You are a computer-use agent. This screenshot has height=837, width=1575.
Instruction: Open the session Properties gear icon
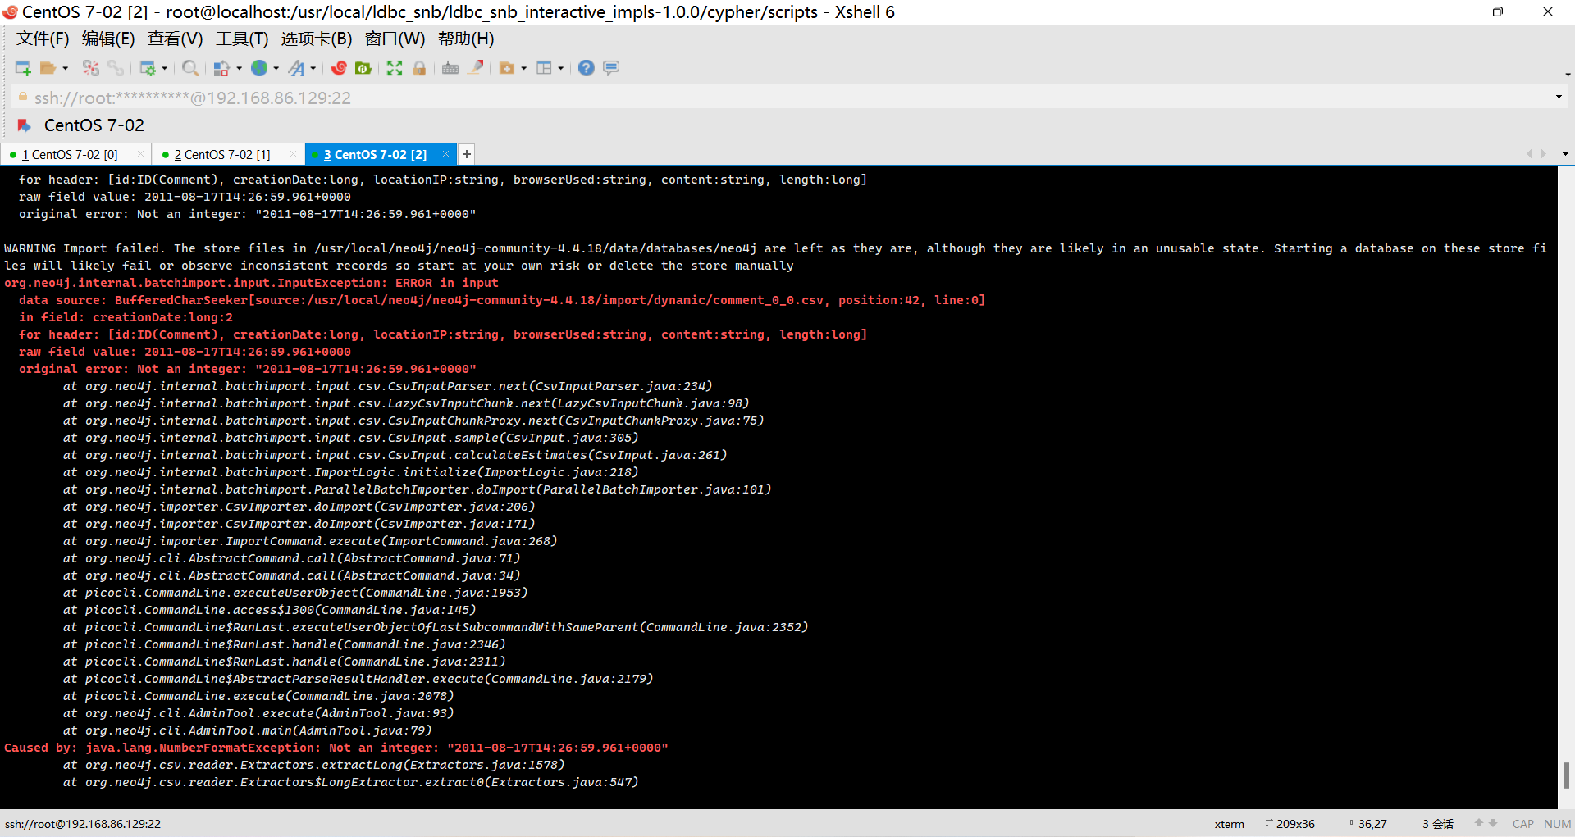(x=148, y=68)
